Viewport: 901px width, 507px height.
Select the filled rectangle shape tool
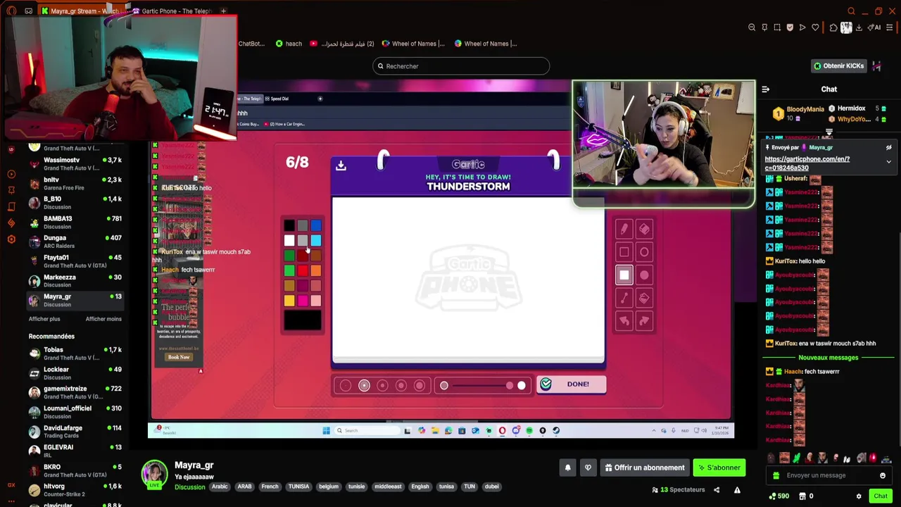click(624, 275)
